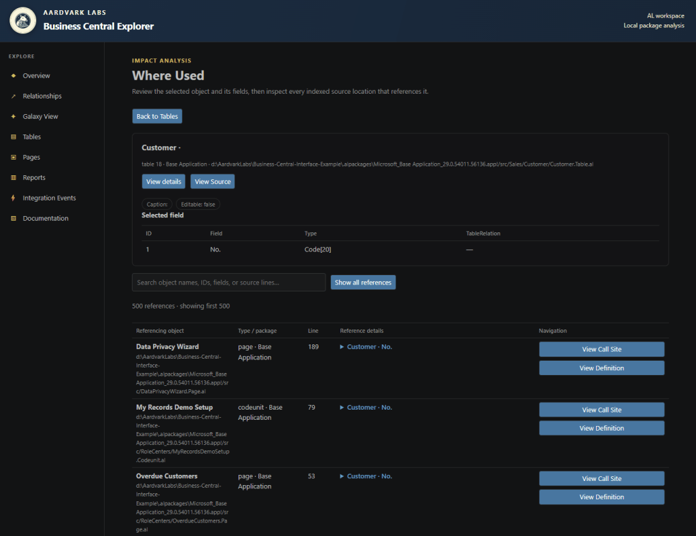
Task: Click the Reports sidebar icon
Action: (x=14, y=178)
